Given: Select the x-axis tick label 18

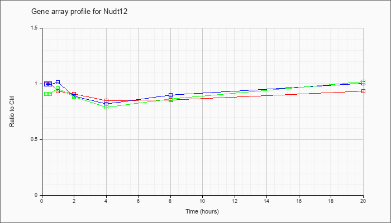Looking at the screenshot, I should click(x=331, y=201).
